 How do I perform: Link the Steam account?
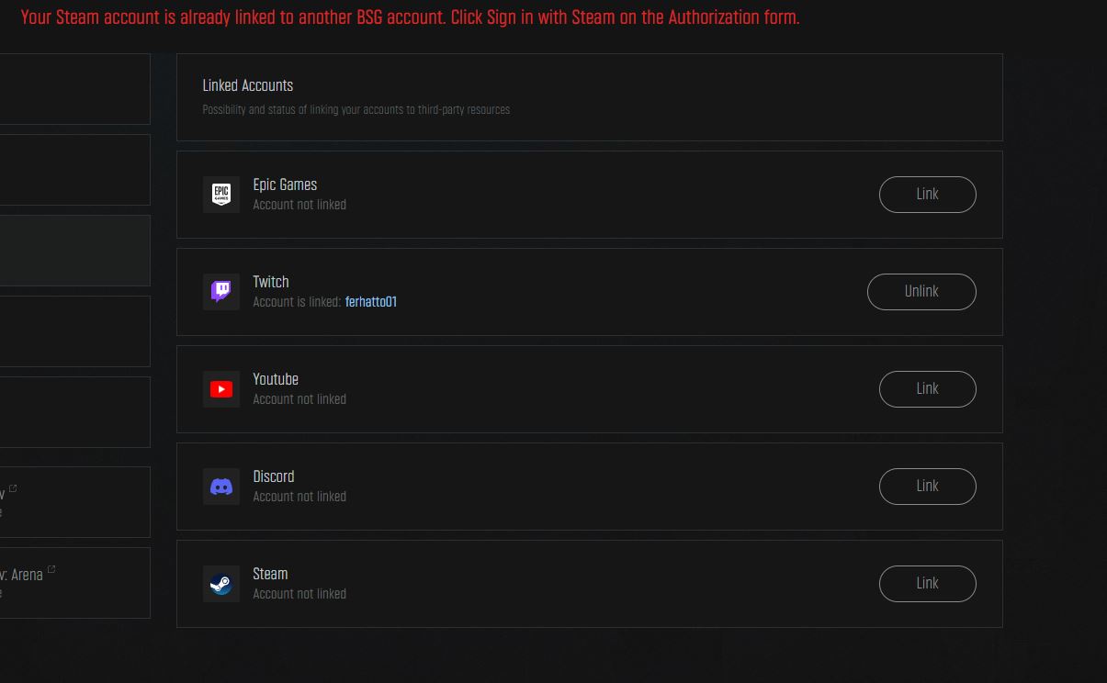click(927, 584)
